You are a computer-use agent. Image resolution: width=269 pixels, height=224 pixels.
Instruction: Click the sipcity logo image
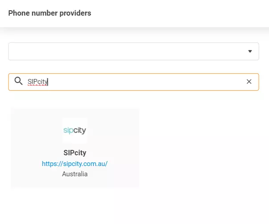tap(74, 130)
